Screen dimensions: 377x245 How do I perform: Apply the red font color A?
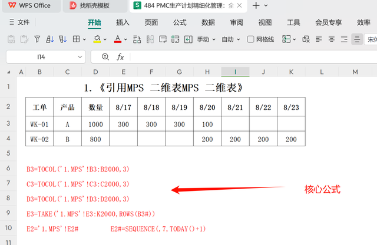coord(118,39)
